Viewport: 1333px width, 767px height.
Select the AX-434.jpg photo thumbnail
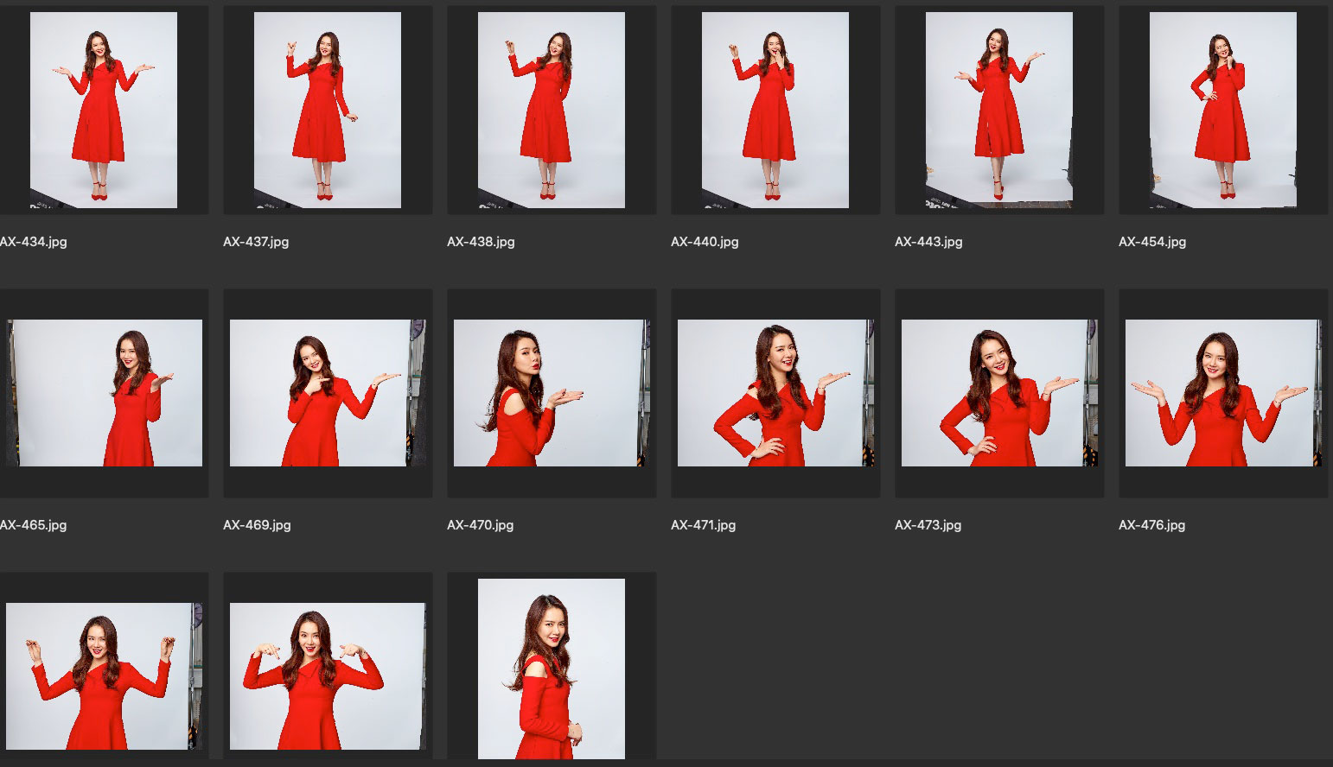coord(104,110)
